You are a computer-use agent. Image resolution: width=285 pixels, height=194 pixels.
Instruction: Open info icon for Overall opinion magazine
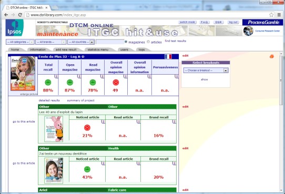coord(126,76)
